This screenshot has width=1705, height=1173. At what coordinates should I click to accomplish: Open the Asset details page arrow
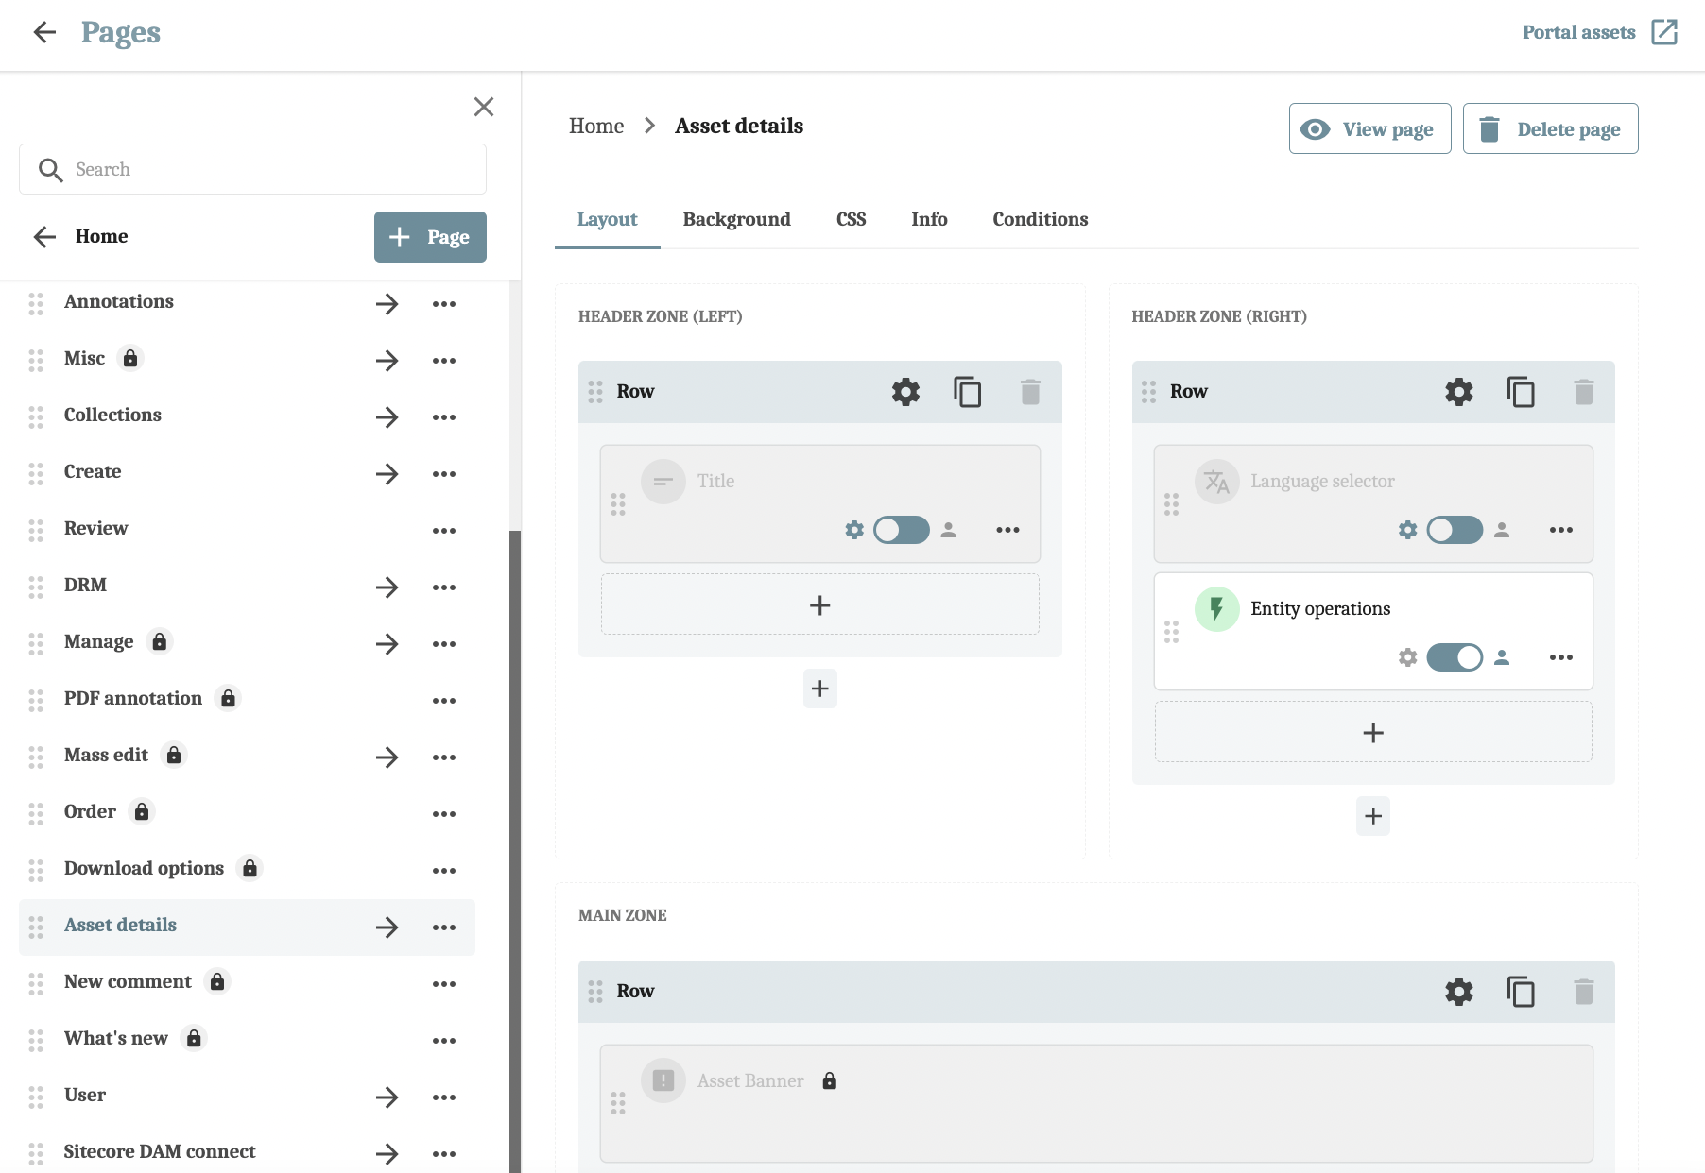click(387, 926)
